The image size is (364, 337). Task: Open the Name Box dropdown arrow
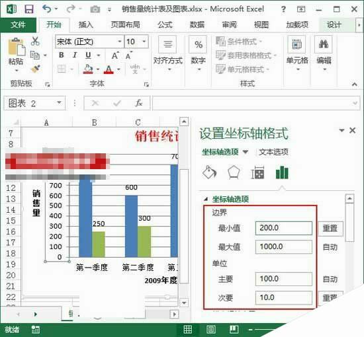(59, 102)
